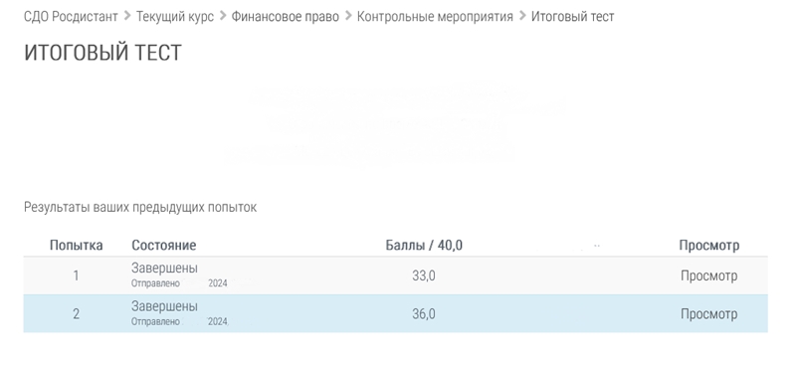
Task: Open Просмотр link for attempt 1
Action: (x=708, y=275)
